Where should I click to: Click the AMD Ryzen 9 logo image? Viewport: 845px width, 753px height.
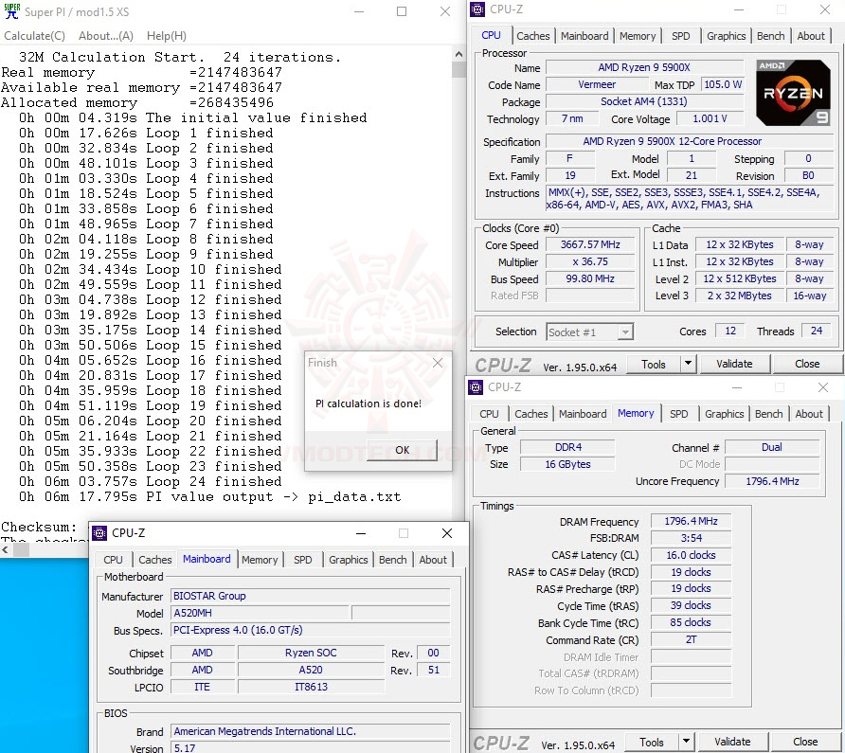(793, 93)
